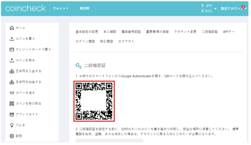Viewport: 251px width, 145px height.
Task: Click the red notification badge in the header
Action: (243, 7)
